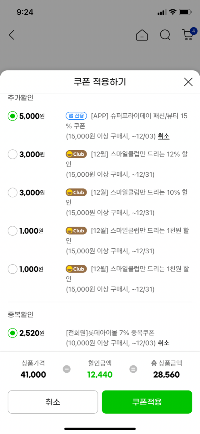This screenshot has width=200, height=434.
Task: Apply coupons with green 쿠폰적용 button
Action: (147, 402)
